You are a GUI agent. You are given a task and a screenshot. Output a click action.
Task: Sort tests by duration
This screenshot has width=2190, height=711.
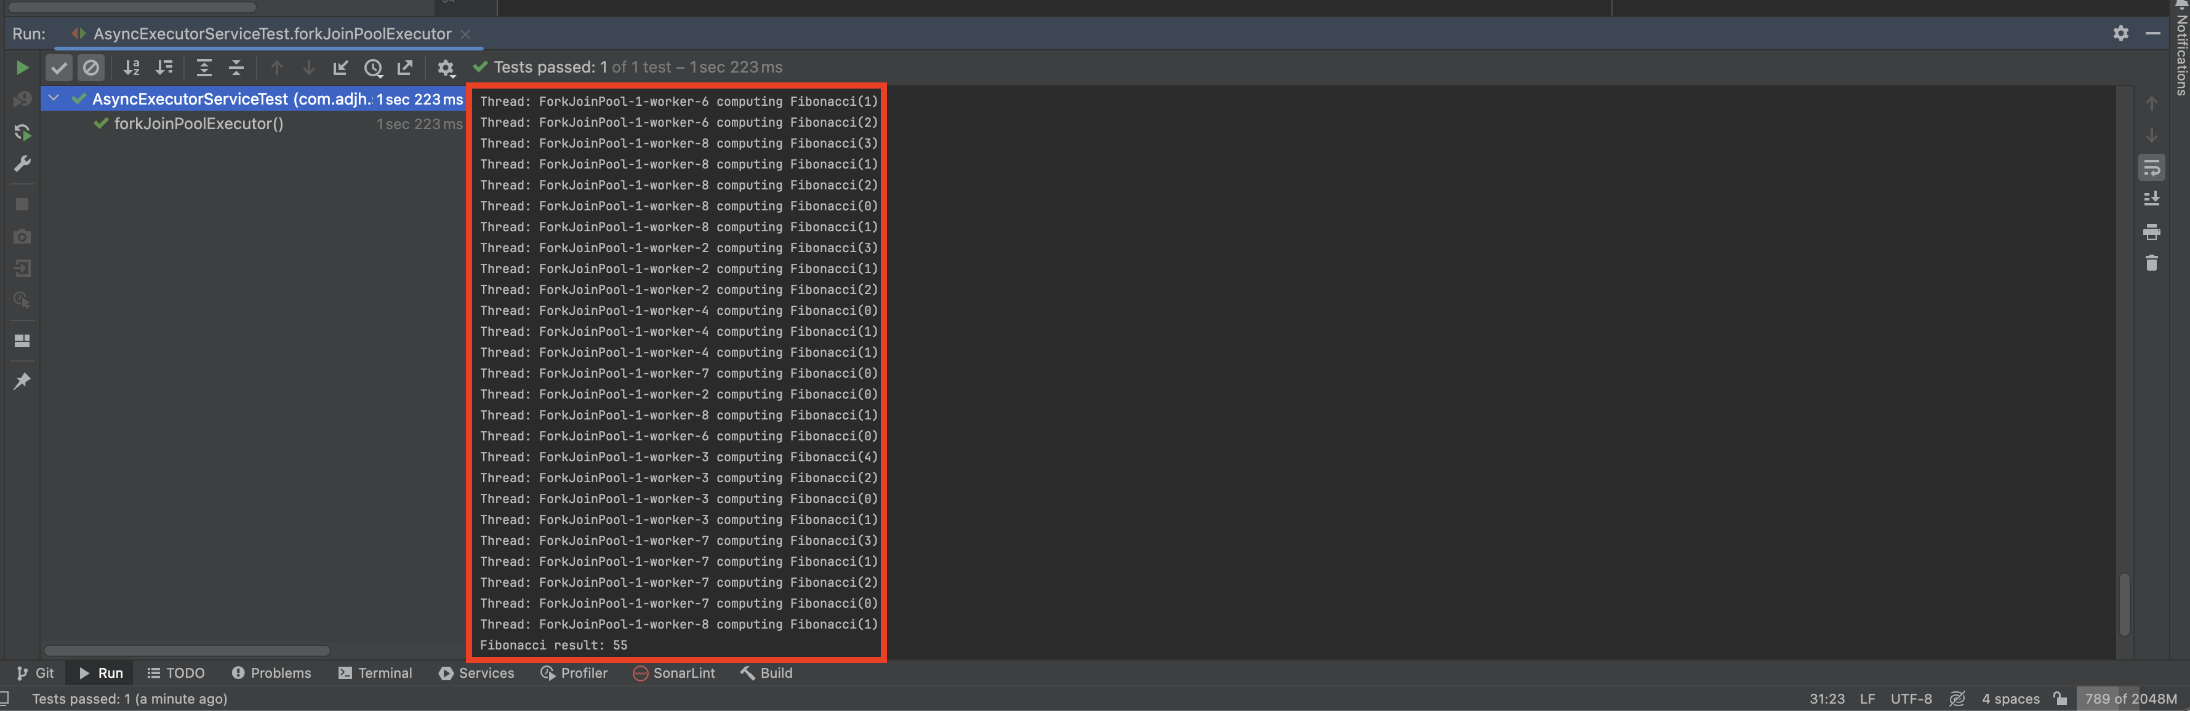tap(164, 67)
